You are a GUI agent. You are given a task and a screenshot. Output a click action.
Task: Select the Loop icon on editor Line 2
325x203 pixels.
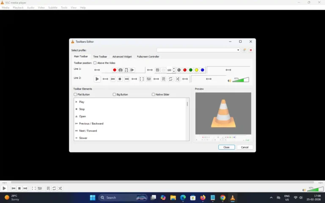click(171, 79)
